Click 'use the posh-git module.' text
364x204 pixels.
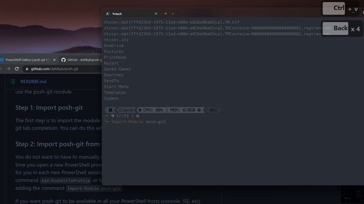coord(44,92)
